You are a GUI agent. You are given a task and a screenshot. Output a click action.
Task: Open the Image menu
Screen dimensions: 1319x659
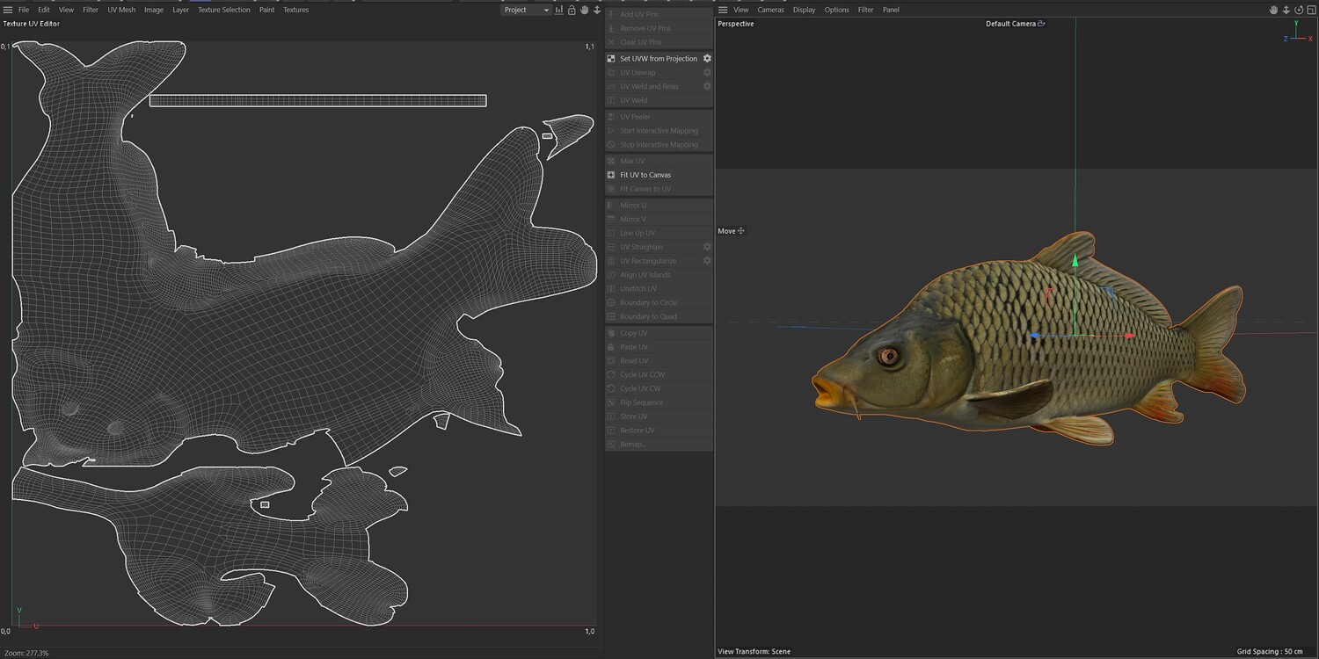pos(154,10)
